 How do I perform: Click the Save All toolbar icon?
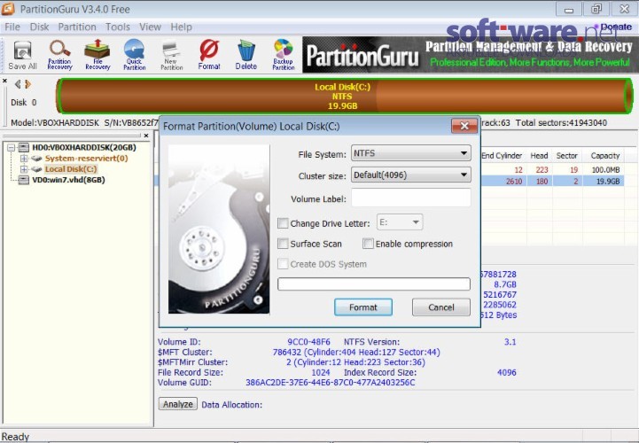(22, 55)
